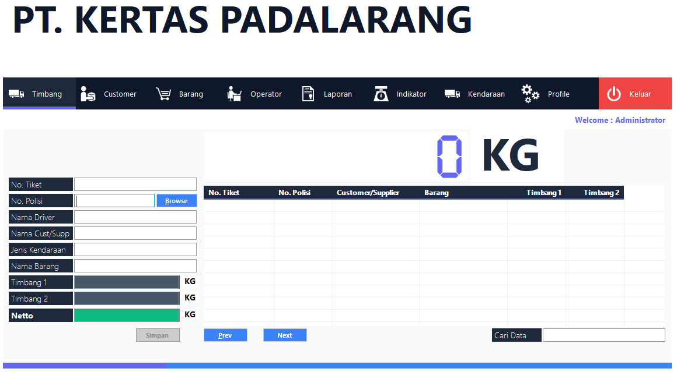Click the Next button
The image size is (677, 372).
point(285,335)
